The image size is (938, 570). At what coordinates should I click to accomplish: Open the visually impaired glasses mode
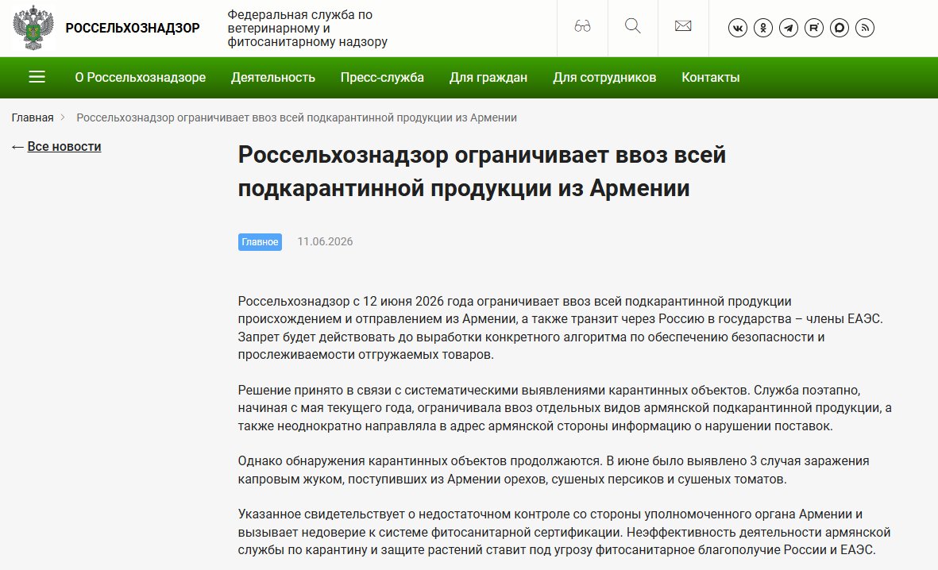coord(582,26)
